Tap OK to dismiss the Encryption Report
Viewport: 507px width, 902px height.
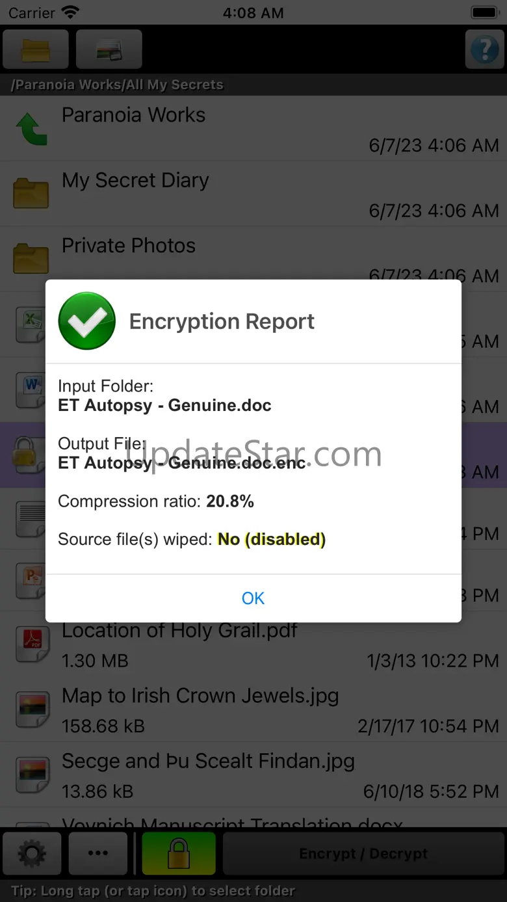(x=253, y=598)
